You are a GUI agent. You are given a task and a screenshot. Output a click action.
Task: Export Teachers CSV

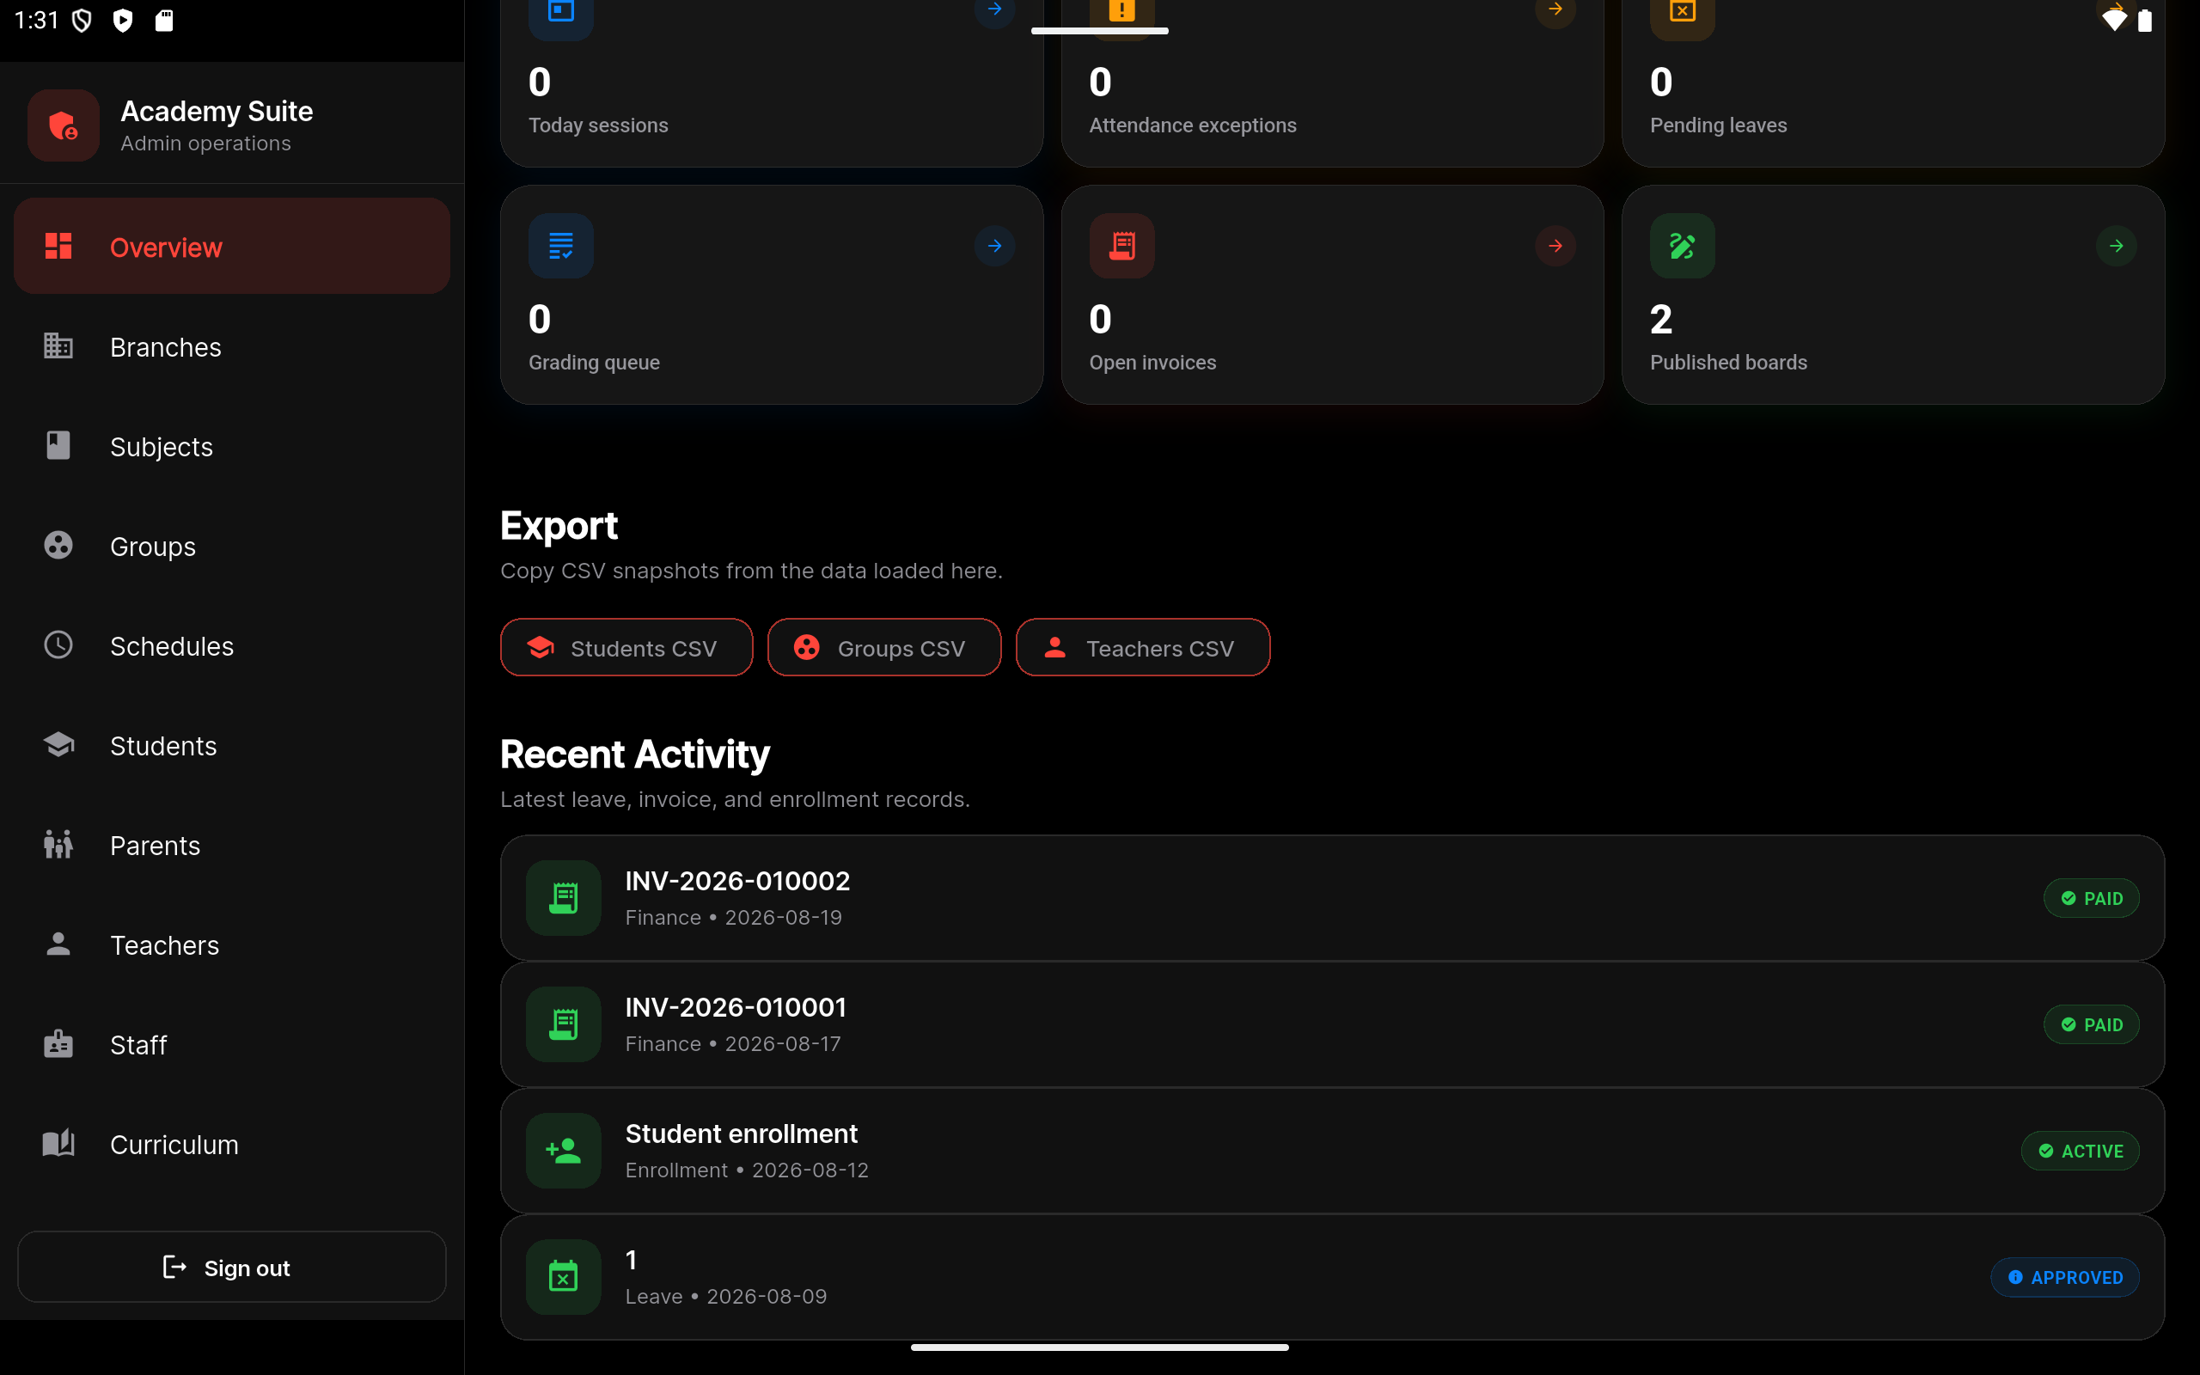click(1143, 647)
